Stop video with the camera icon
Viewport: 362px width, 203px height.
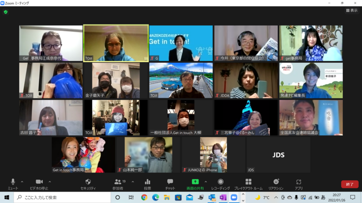[39, 182]
